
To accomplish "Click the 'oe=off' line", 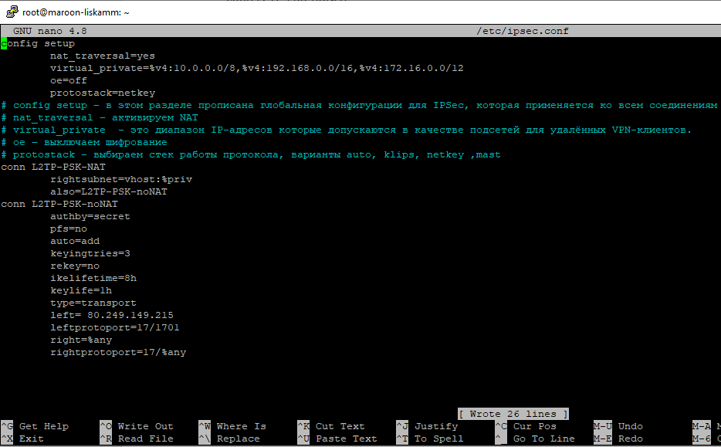I will (x=69, y=80).
